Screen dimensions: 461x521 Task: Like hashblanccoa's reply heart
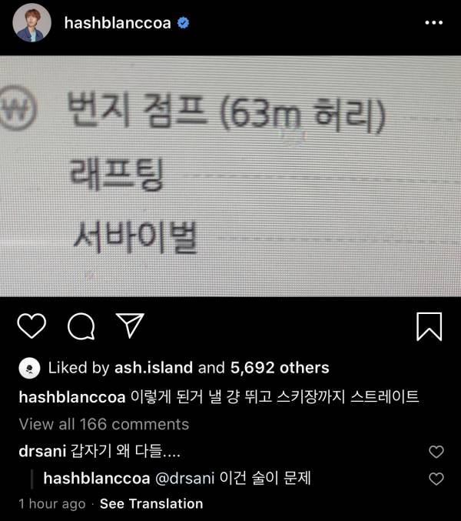tap(436, 479)
